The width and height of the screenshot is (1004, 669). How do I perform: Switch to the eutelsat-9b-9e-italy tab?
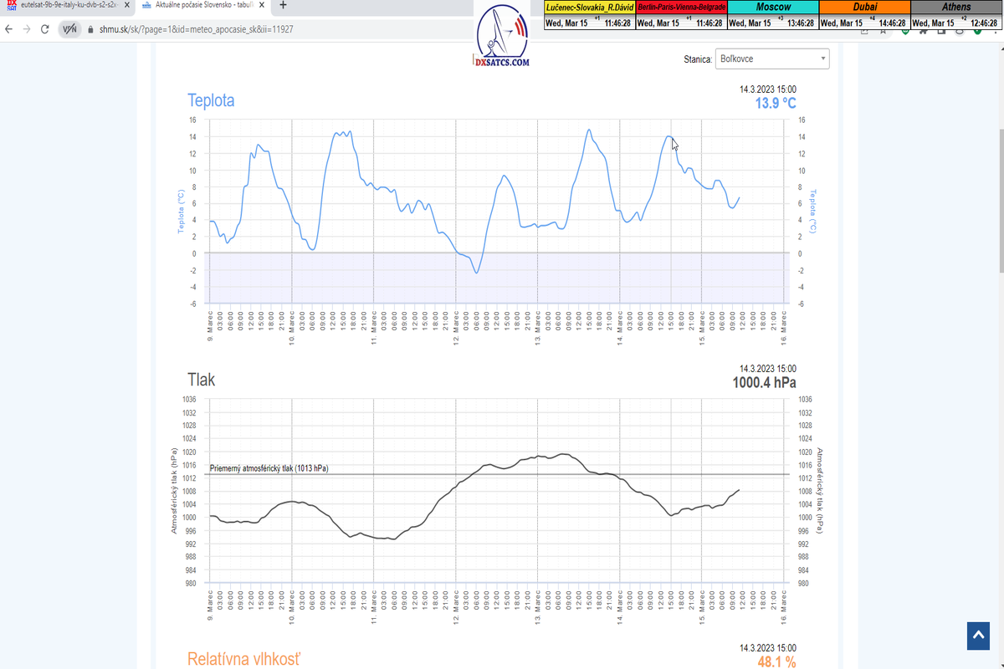tap(67, 5)
